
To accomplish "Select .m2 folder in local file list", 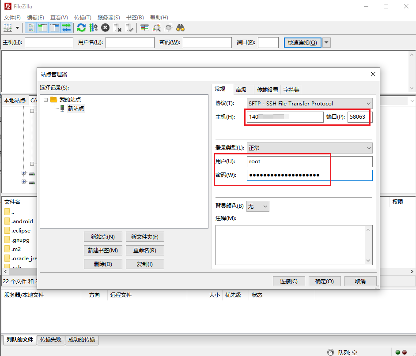I will (x=13, y=249).
